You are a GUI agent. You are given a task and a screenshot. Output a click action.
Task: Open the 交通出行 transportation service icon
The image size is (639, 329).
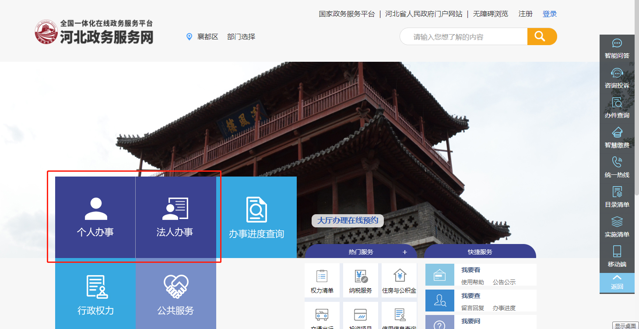[322, 316]
